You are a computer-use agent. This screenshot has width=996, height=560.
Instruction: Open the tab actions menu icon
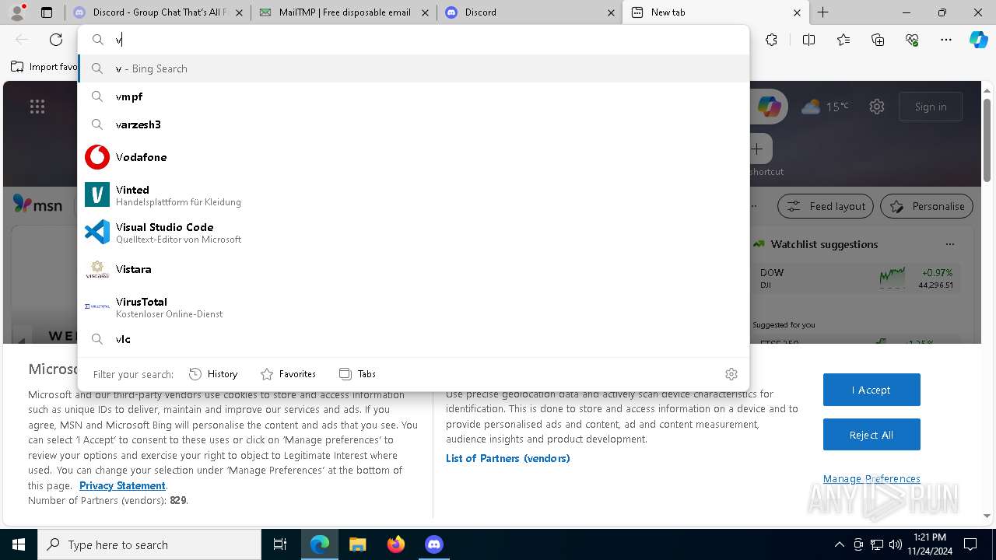pyautogui.click(x=47, y=12)
